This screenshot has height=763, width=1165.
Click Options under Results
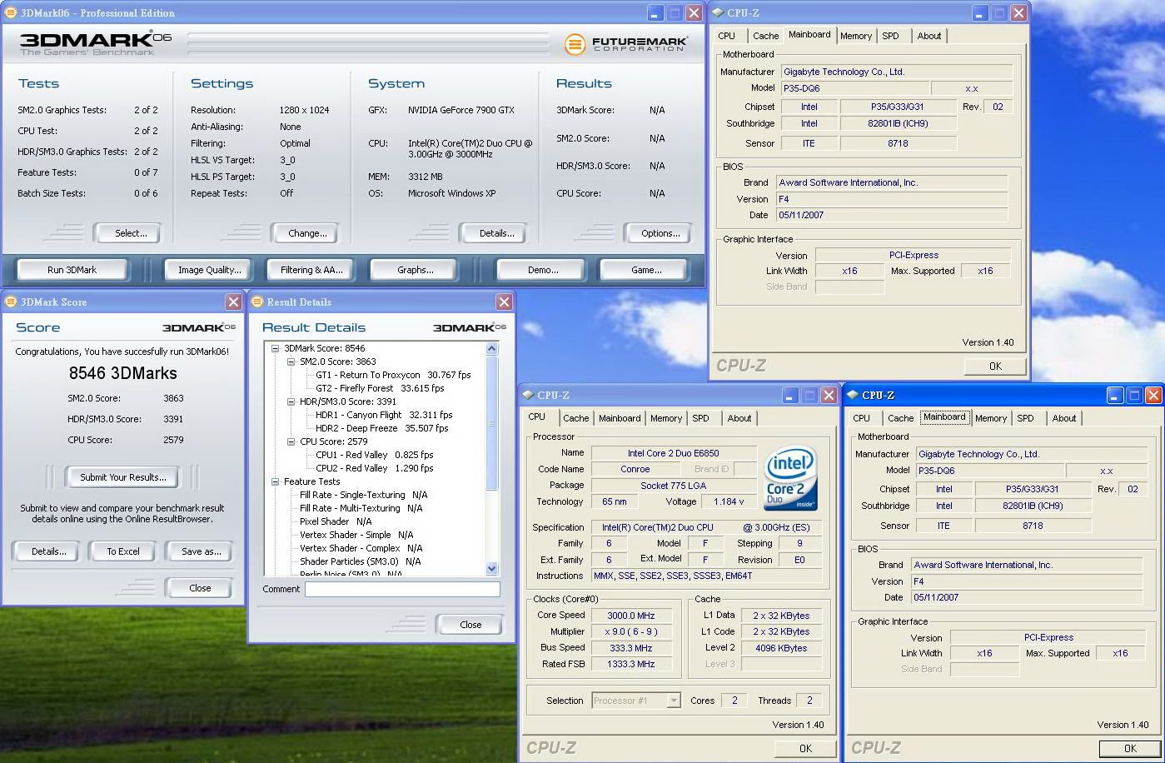659,233
